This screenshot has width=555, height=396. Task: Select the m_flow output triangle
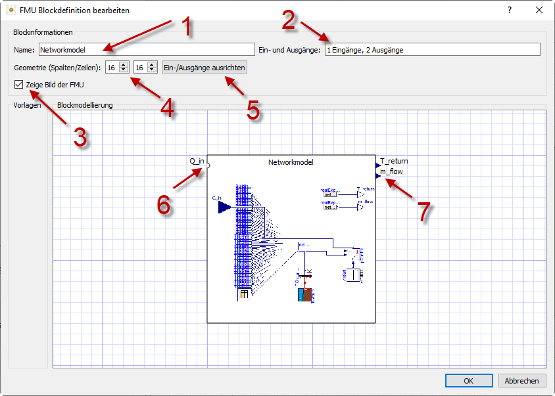[377, 176]
